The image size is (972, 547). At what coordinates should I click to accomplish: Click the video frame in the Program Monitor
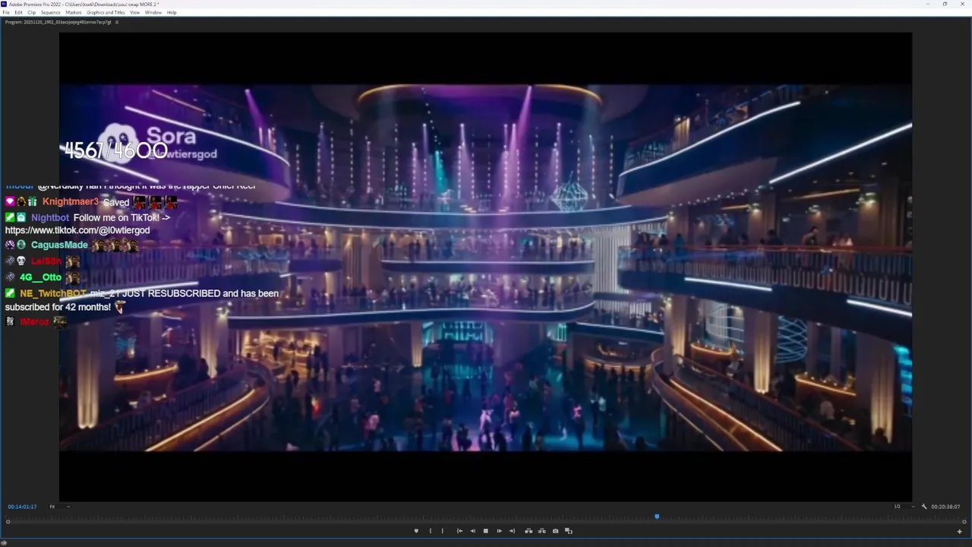click(486, 267)
